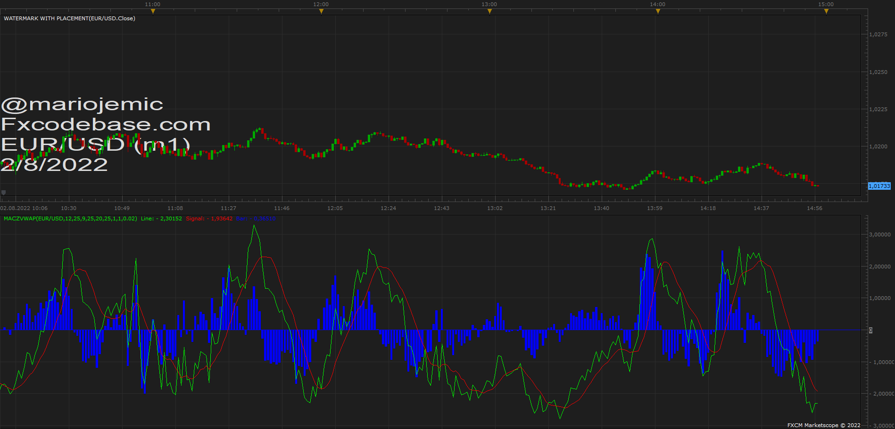Click the - 1,00000 oscillator axis label
This screenshot has width=895, height=429.
[x=881, y=362]
